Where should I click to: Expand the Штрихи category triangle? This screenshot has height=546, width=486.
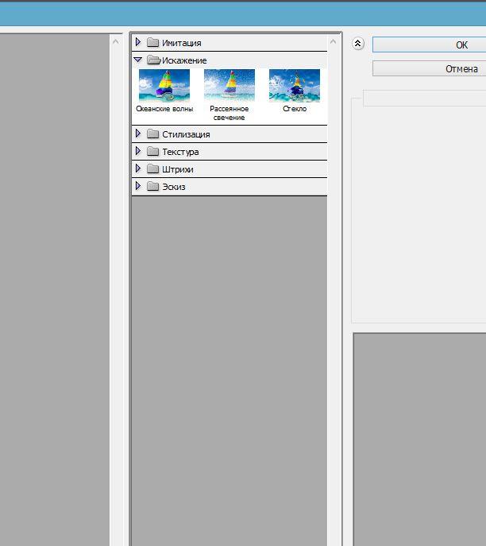tap(138, 168)
